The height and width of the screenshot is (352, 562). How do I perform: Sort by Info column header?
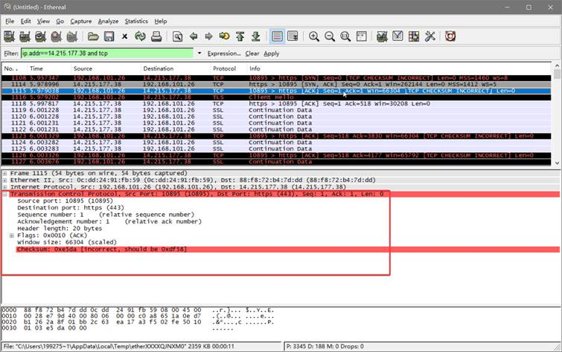(x=399, y=68)
